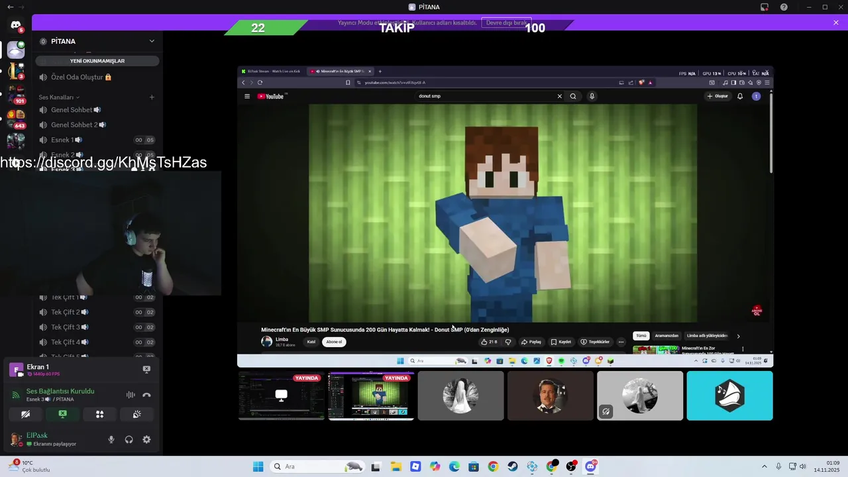Click the Kaydet save button

[561, 342]
